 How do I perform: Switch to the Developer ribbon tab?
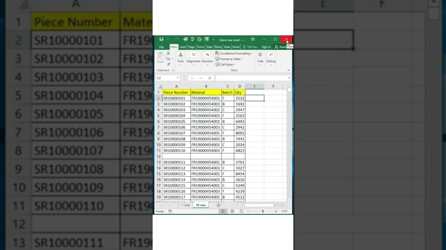coord(236,47)
